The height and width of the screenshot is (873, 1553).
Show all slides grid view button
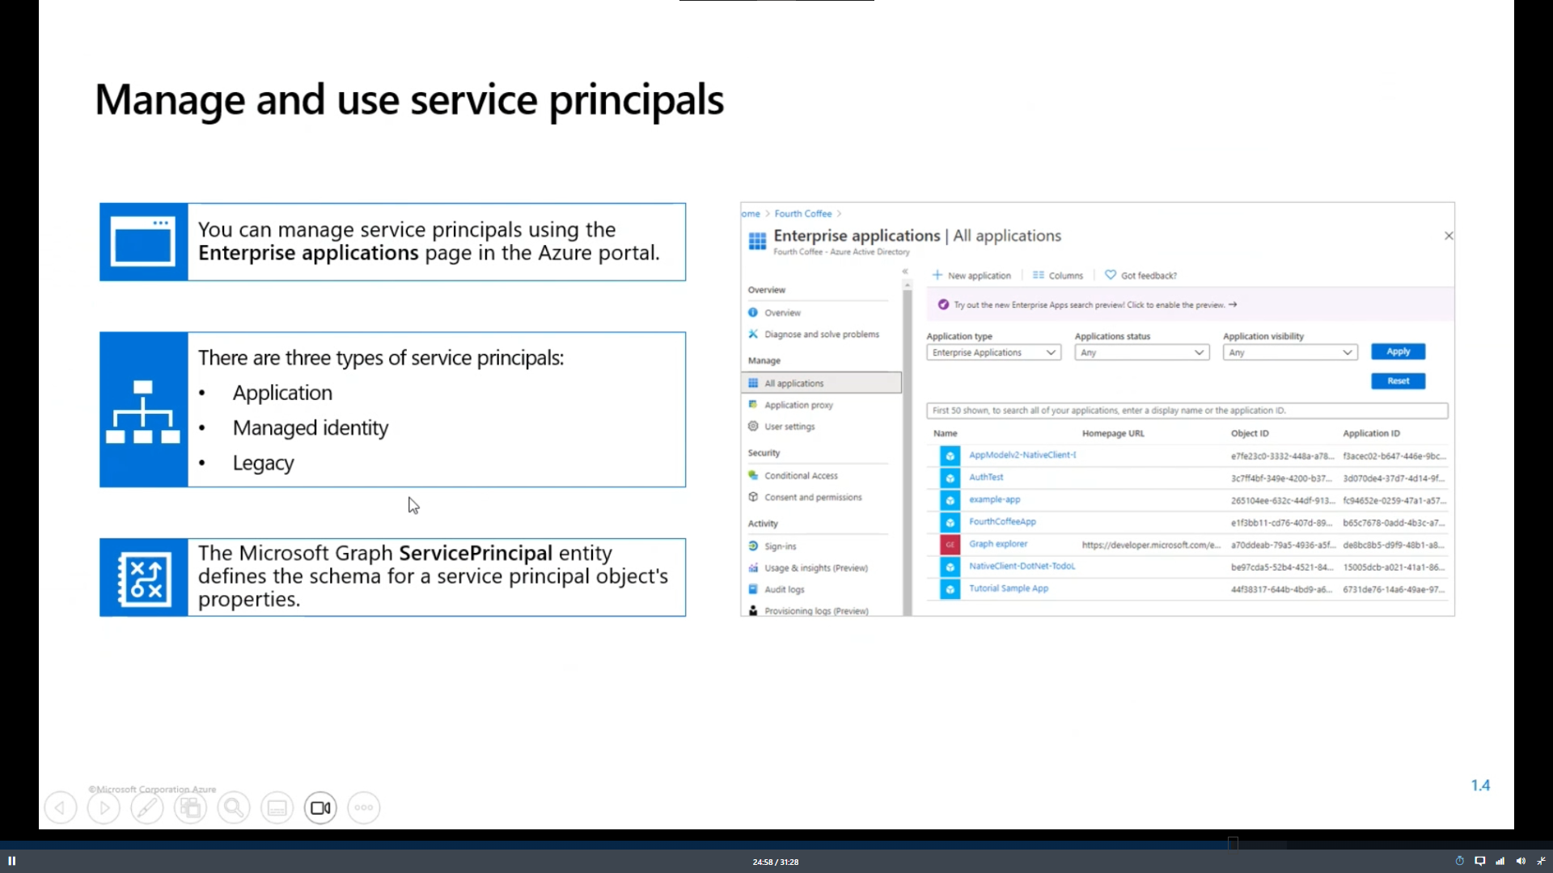tap(190, 808)
